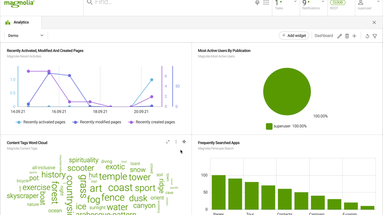Screen dimensions: 383x215
Task: Click the shortest bar in Frequently Searched Apps
Action: 367,208
